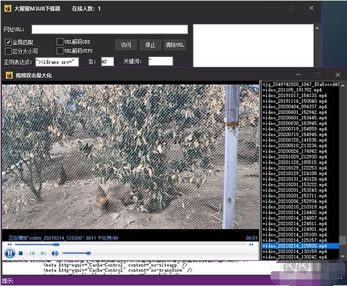Enable the URL解码UTF8 checkbox
Screen dimensions: 347x286
coord(60,51)
